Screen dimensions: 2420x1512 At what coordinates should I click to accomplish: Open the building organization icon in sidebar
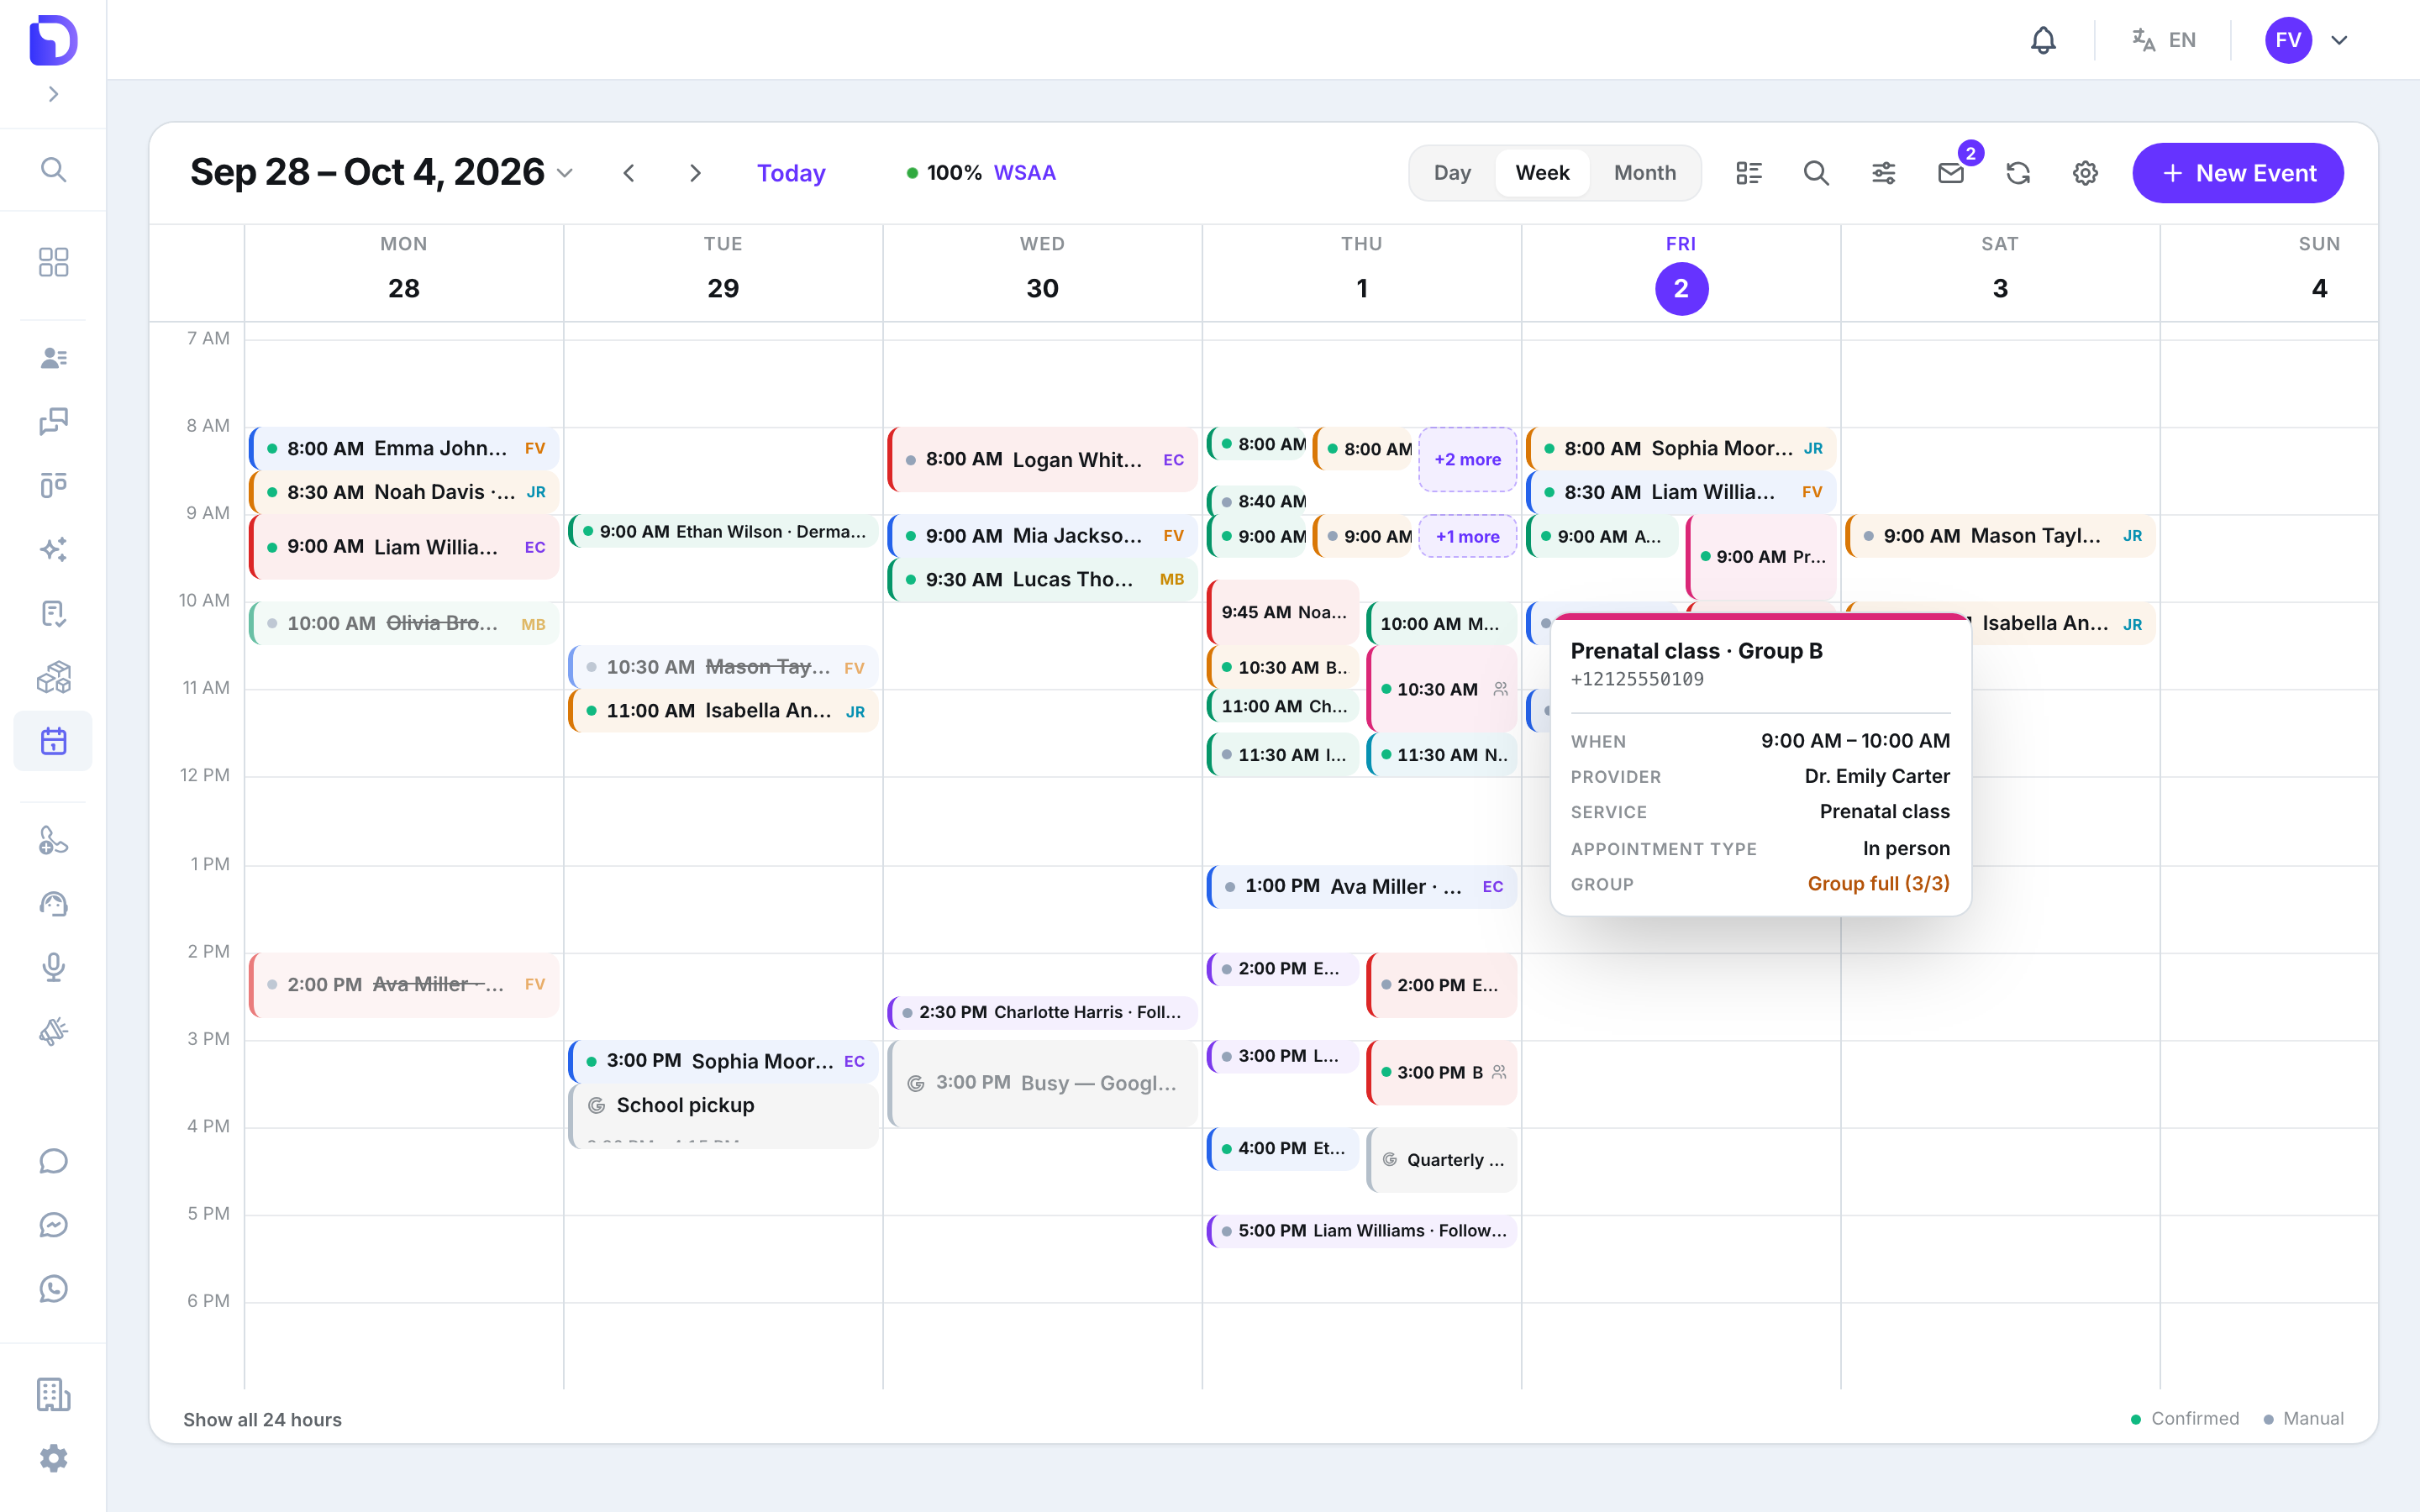[53, 1394]
